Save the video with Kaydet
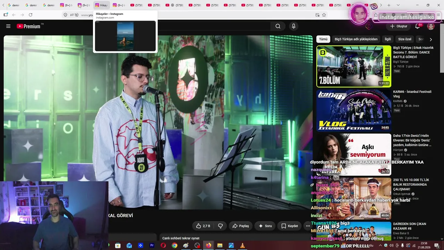Screen dimensions: 444x250 pyautogui.click(x=290, y=226)
